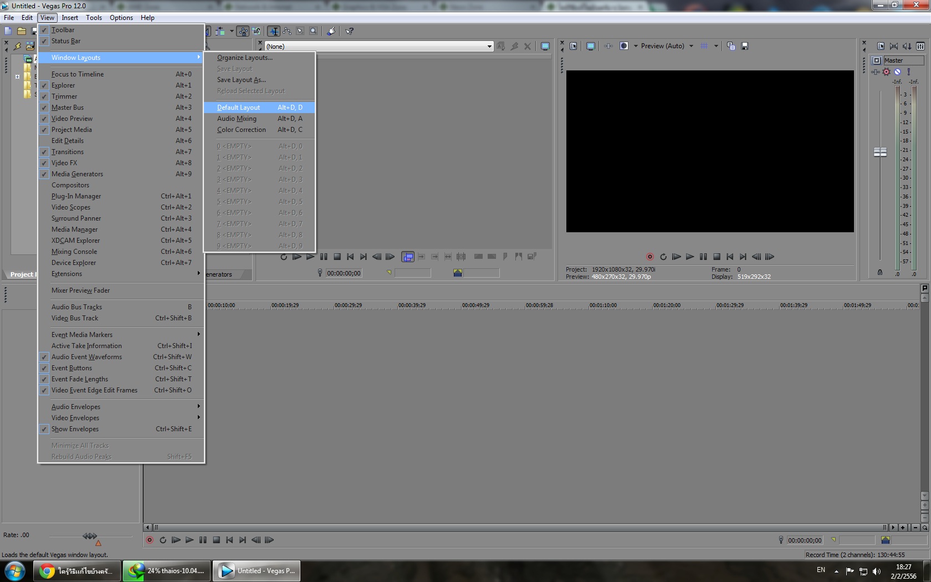Click the timeline record button at bottom
The width and height of the screenshot is (931, 582).
coord(150,540)
